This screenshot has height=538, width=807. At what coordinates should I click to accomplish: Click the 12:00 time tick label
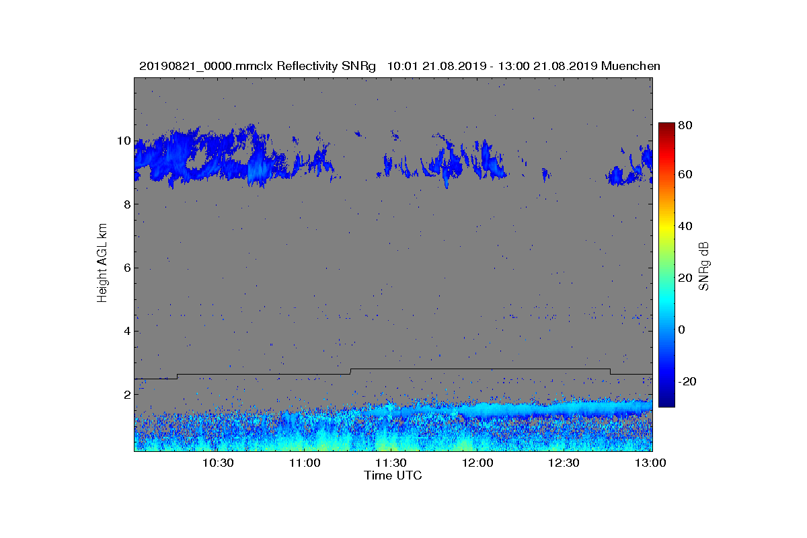coord(477,463)
